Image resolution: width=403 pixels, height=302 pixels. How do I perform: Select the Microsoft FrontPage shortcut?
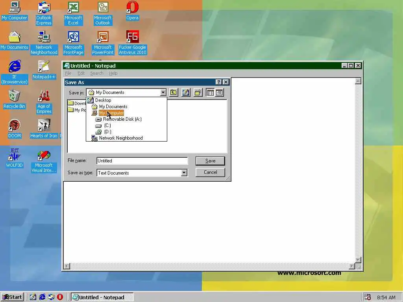[x=73, y=43]
